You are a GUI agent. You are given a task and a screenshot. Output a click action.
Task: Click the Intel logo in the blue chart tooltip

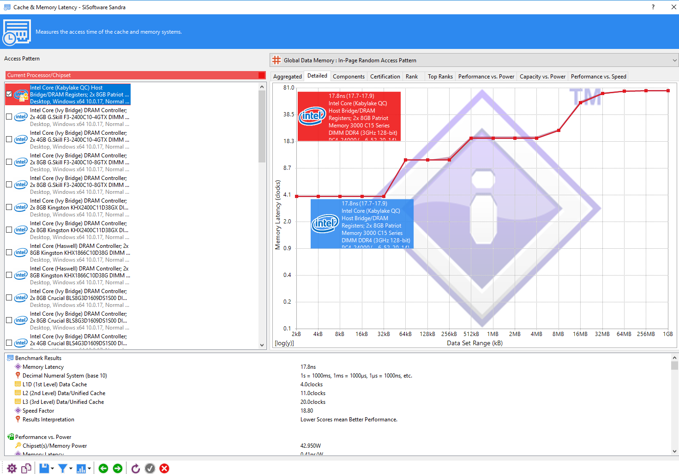[x=325, y=223]
